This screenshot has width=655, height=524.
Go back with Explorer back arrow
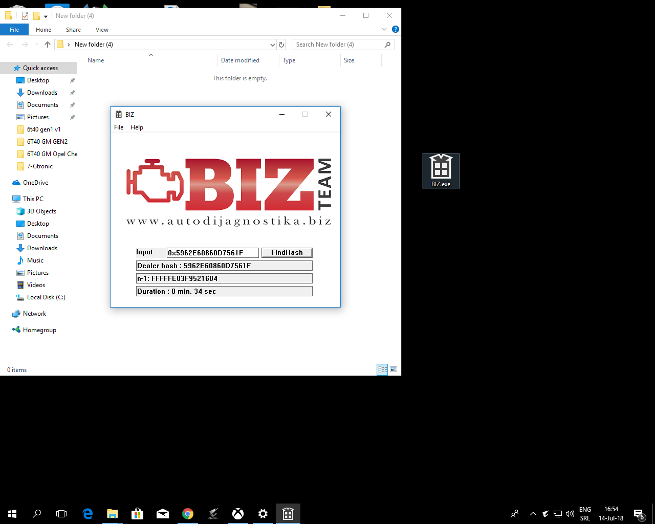coord(10,45)
